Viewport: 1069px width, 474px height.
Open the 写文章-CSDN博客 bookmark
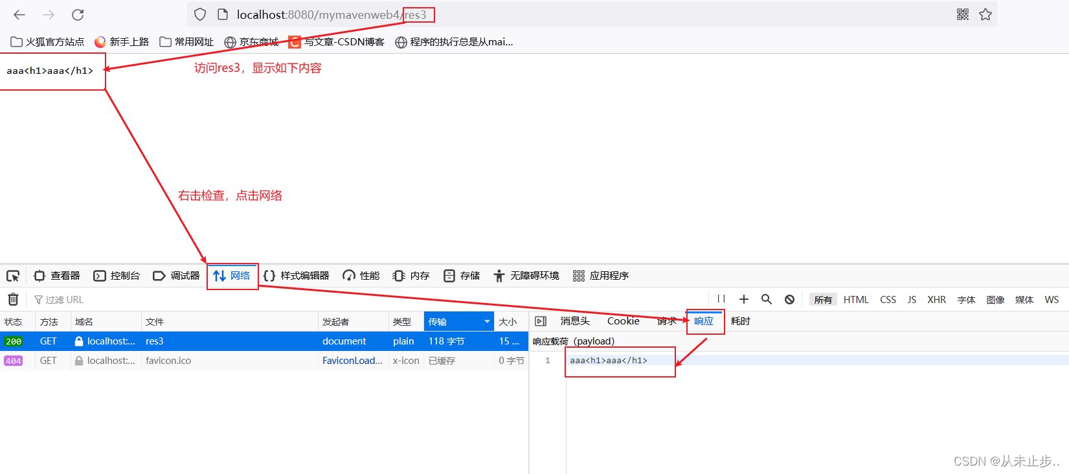point(337,41)
